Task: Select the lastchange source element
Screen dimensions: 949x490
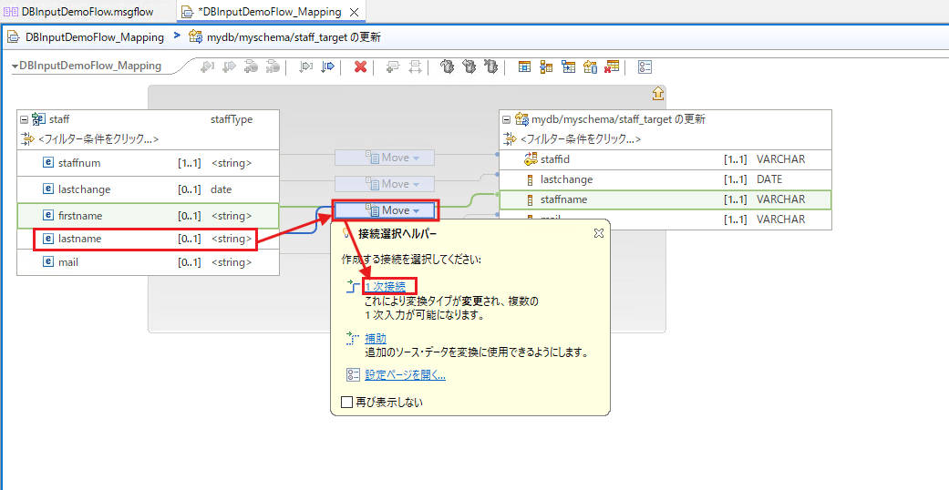Action: [x=149, y=189]
